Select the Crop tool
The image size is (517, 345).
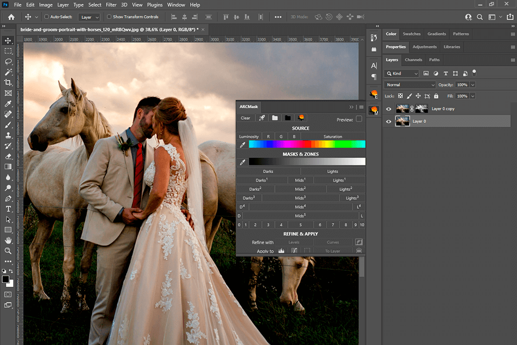[8, 82]
